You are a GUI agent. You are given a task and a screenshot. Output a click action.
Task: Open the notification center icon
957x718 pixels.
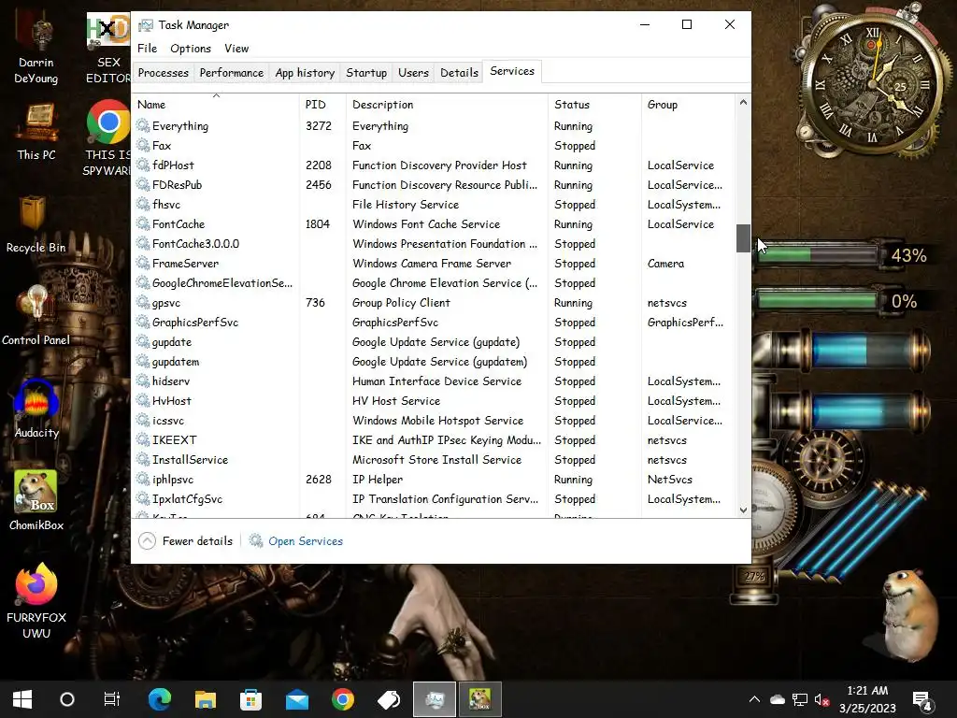click(921, 701)
